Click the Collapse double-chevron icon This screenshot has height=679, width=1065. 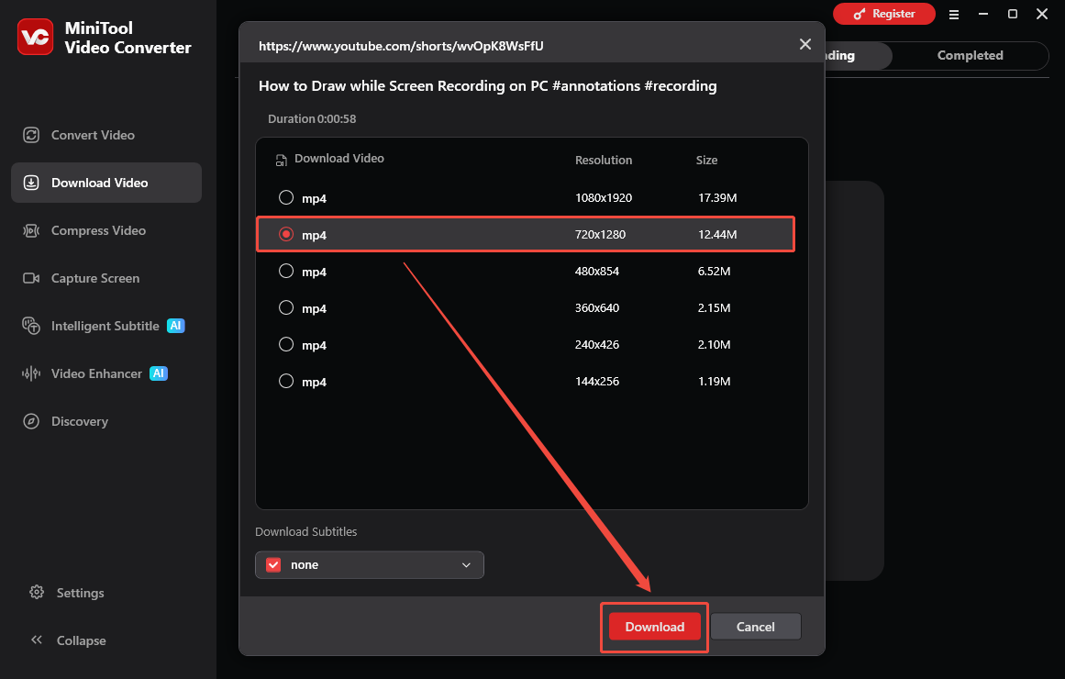(37, 640)
